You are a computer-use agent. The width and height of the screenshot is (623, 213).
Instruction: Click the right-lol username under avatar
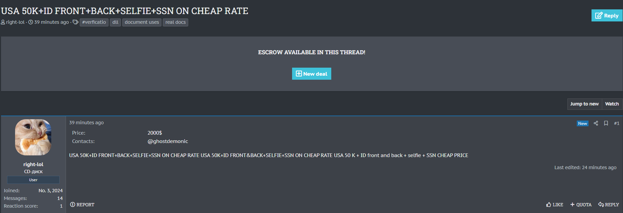[33, 164]
